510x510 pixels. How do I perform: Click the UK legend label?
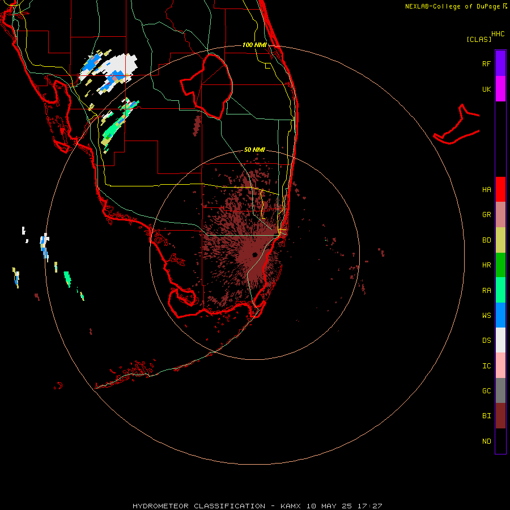(486, 89)
